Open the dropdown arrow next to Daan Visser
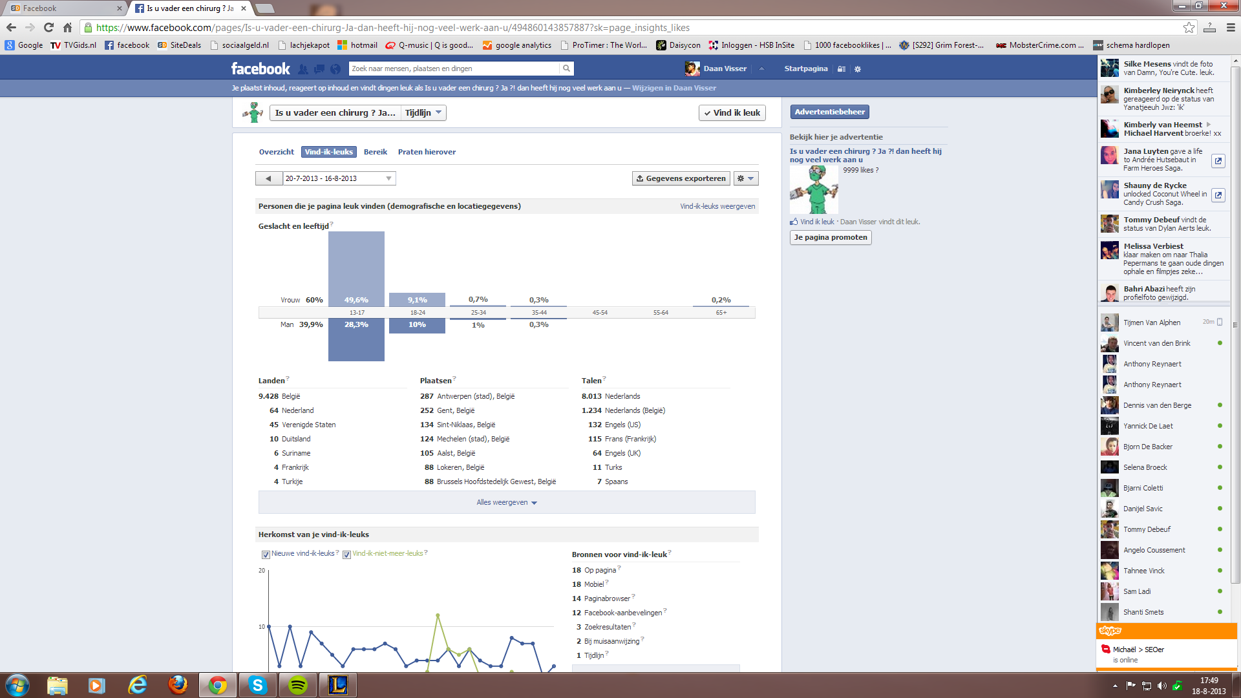 point(761,69)
